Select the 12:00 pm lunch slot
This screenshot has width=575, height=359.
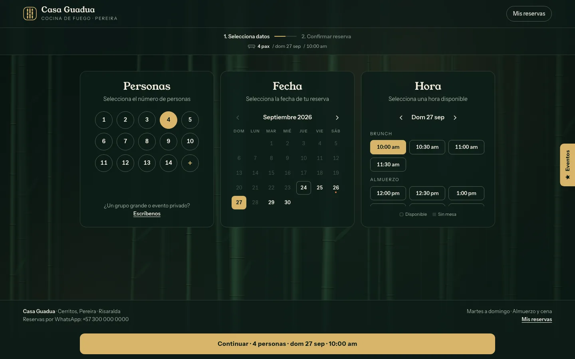click(x=388, y=193)
